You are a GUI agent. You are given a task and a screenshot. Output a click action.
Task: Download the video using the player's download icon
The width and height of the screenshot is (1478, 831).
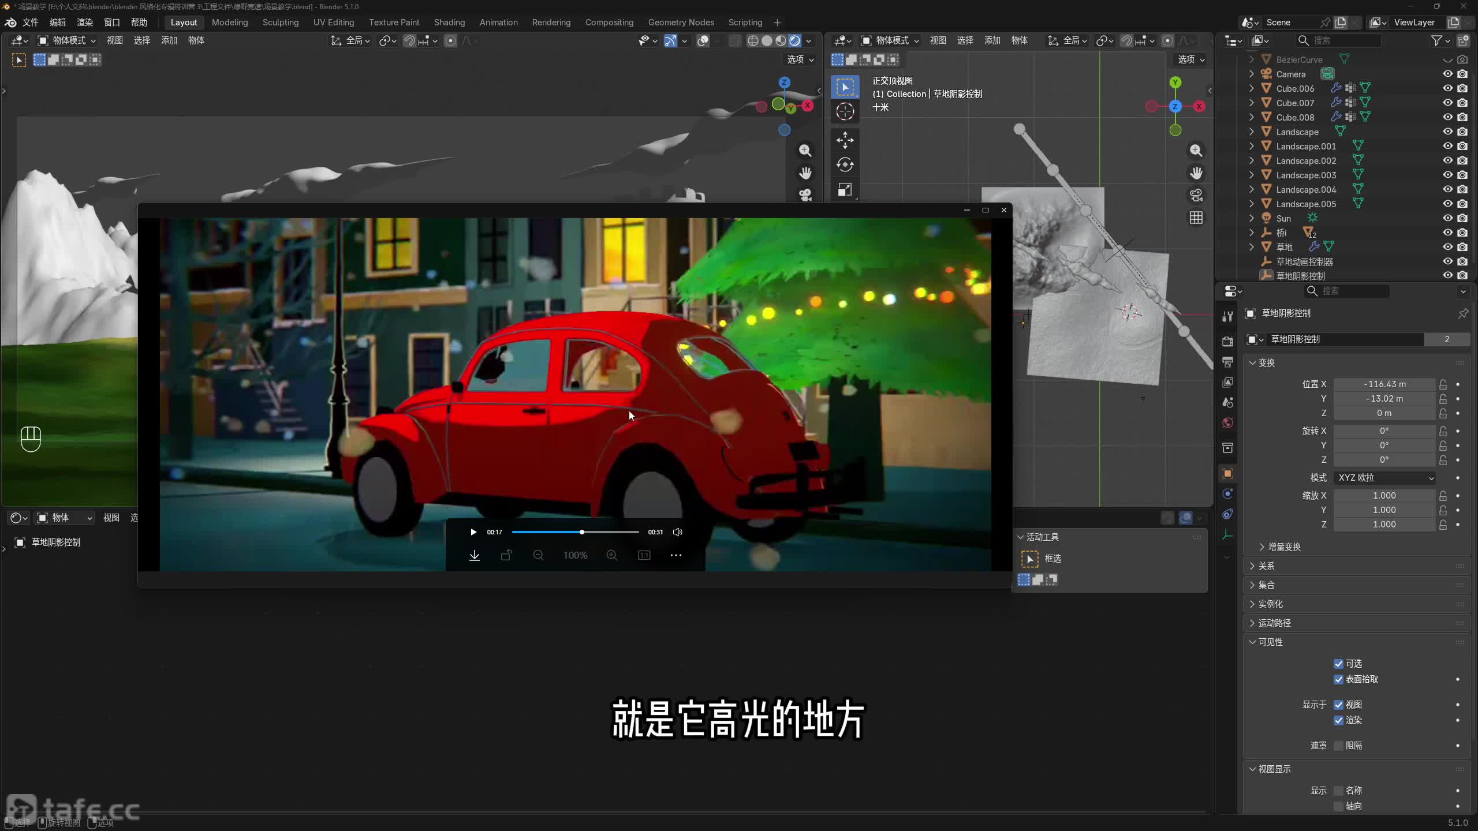tap(475, 555)
